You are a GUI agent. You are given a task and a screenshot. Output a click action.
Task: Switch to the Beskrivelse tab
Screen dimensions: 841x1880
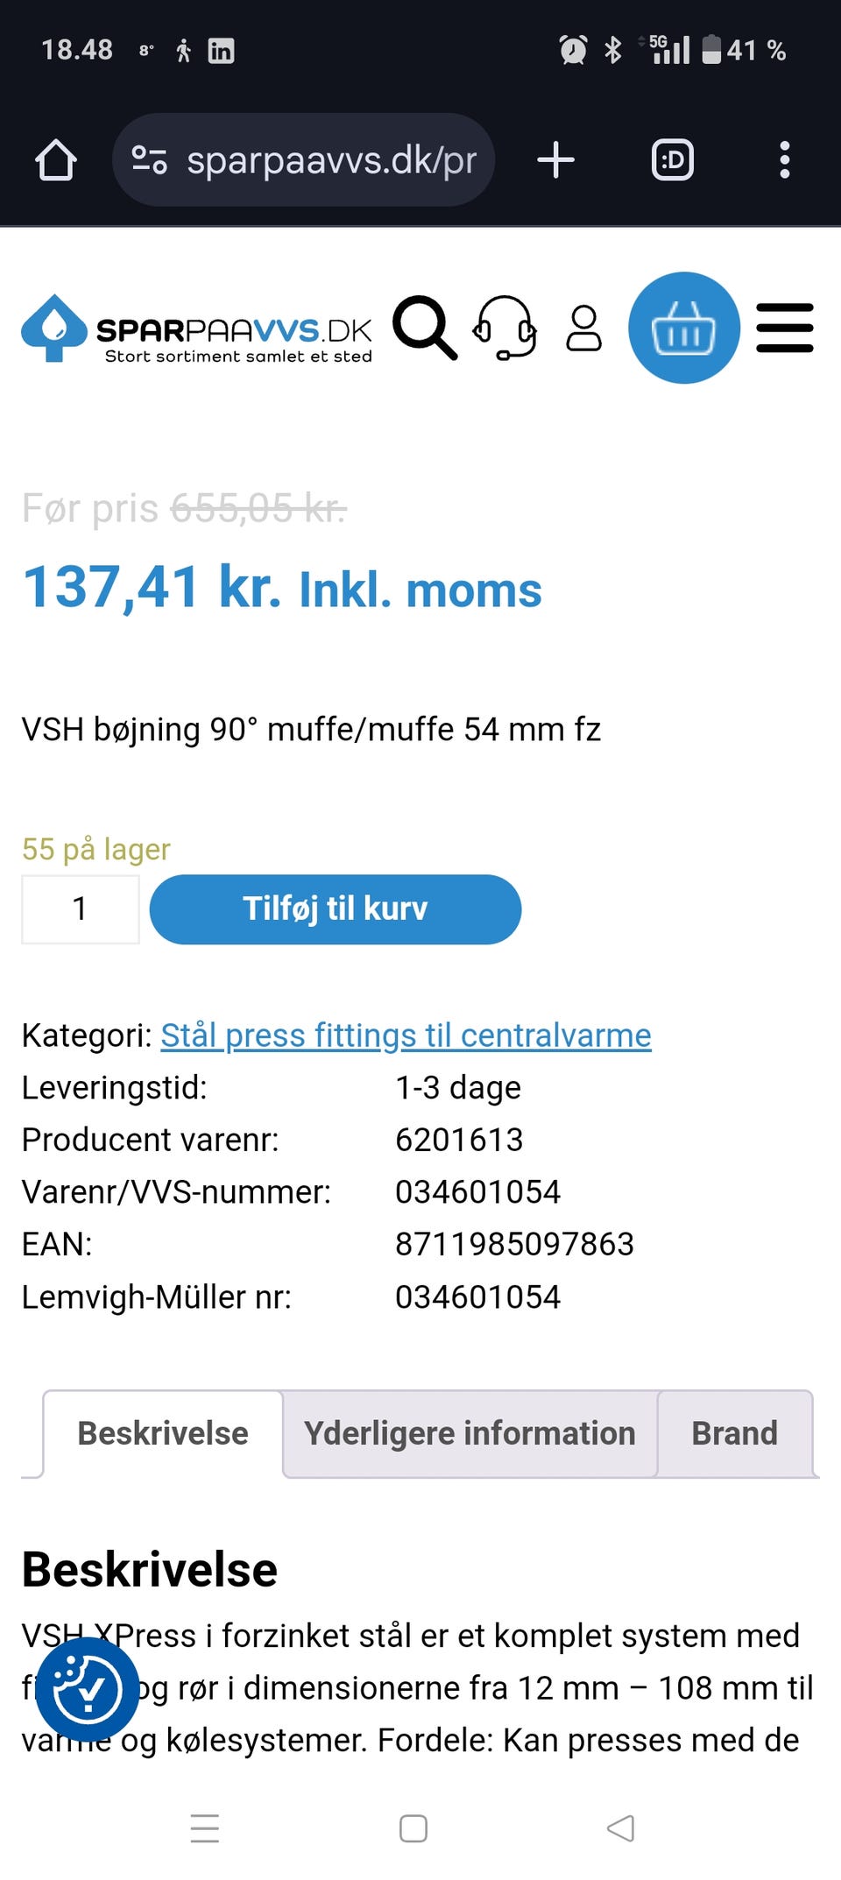(x=163, y=1434)
